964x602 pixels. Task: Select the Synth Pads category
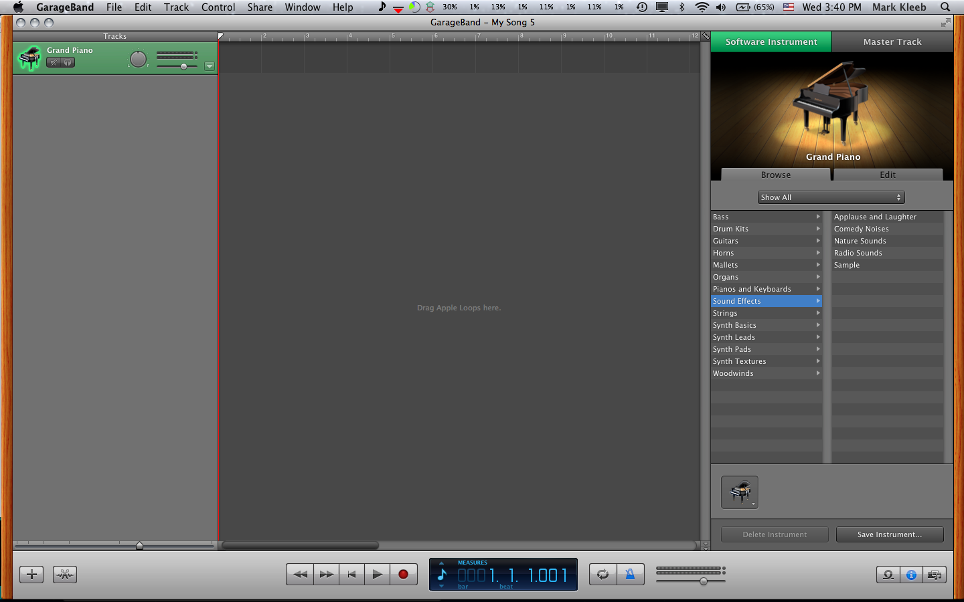[x=767, y=349]
